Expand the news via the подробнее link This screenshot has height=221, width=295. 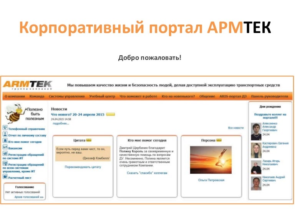point(61,124)
